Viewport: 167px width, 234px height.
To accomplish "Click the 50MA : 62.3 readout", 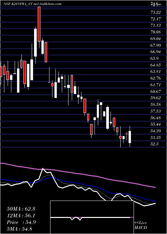I will 21,209.
